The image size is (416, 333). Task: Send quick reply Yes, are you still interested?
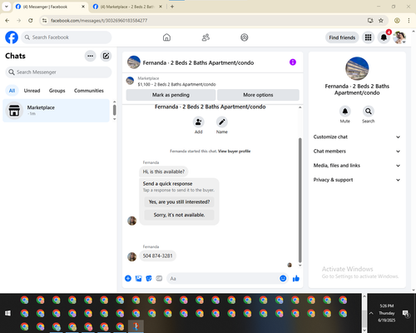click(x=179, y=201)
